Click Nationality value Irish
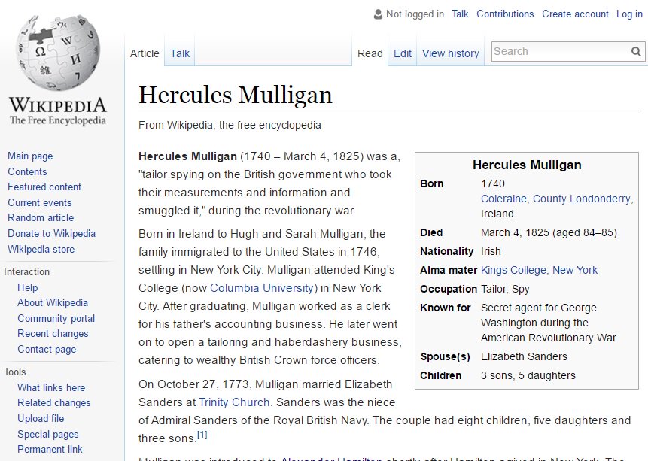Viewport: 648px width, 461px height. pos(491,252)
